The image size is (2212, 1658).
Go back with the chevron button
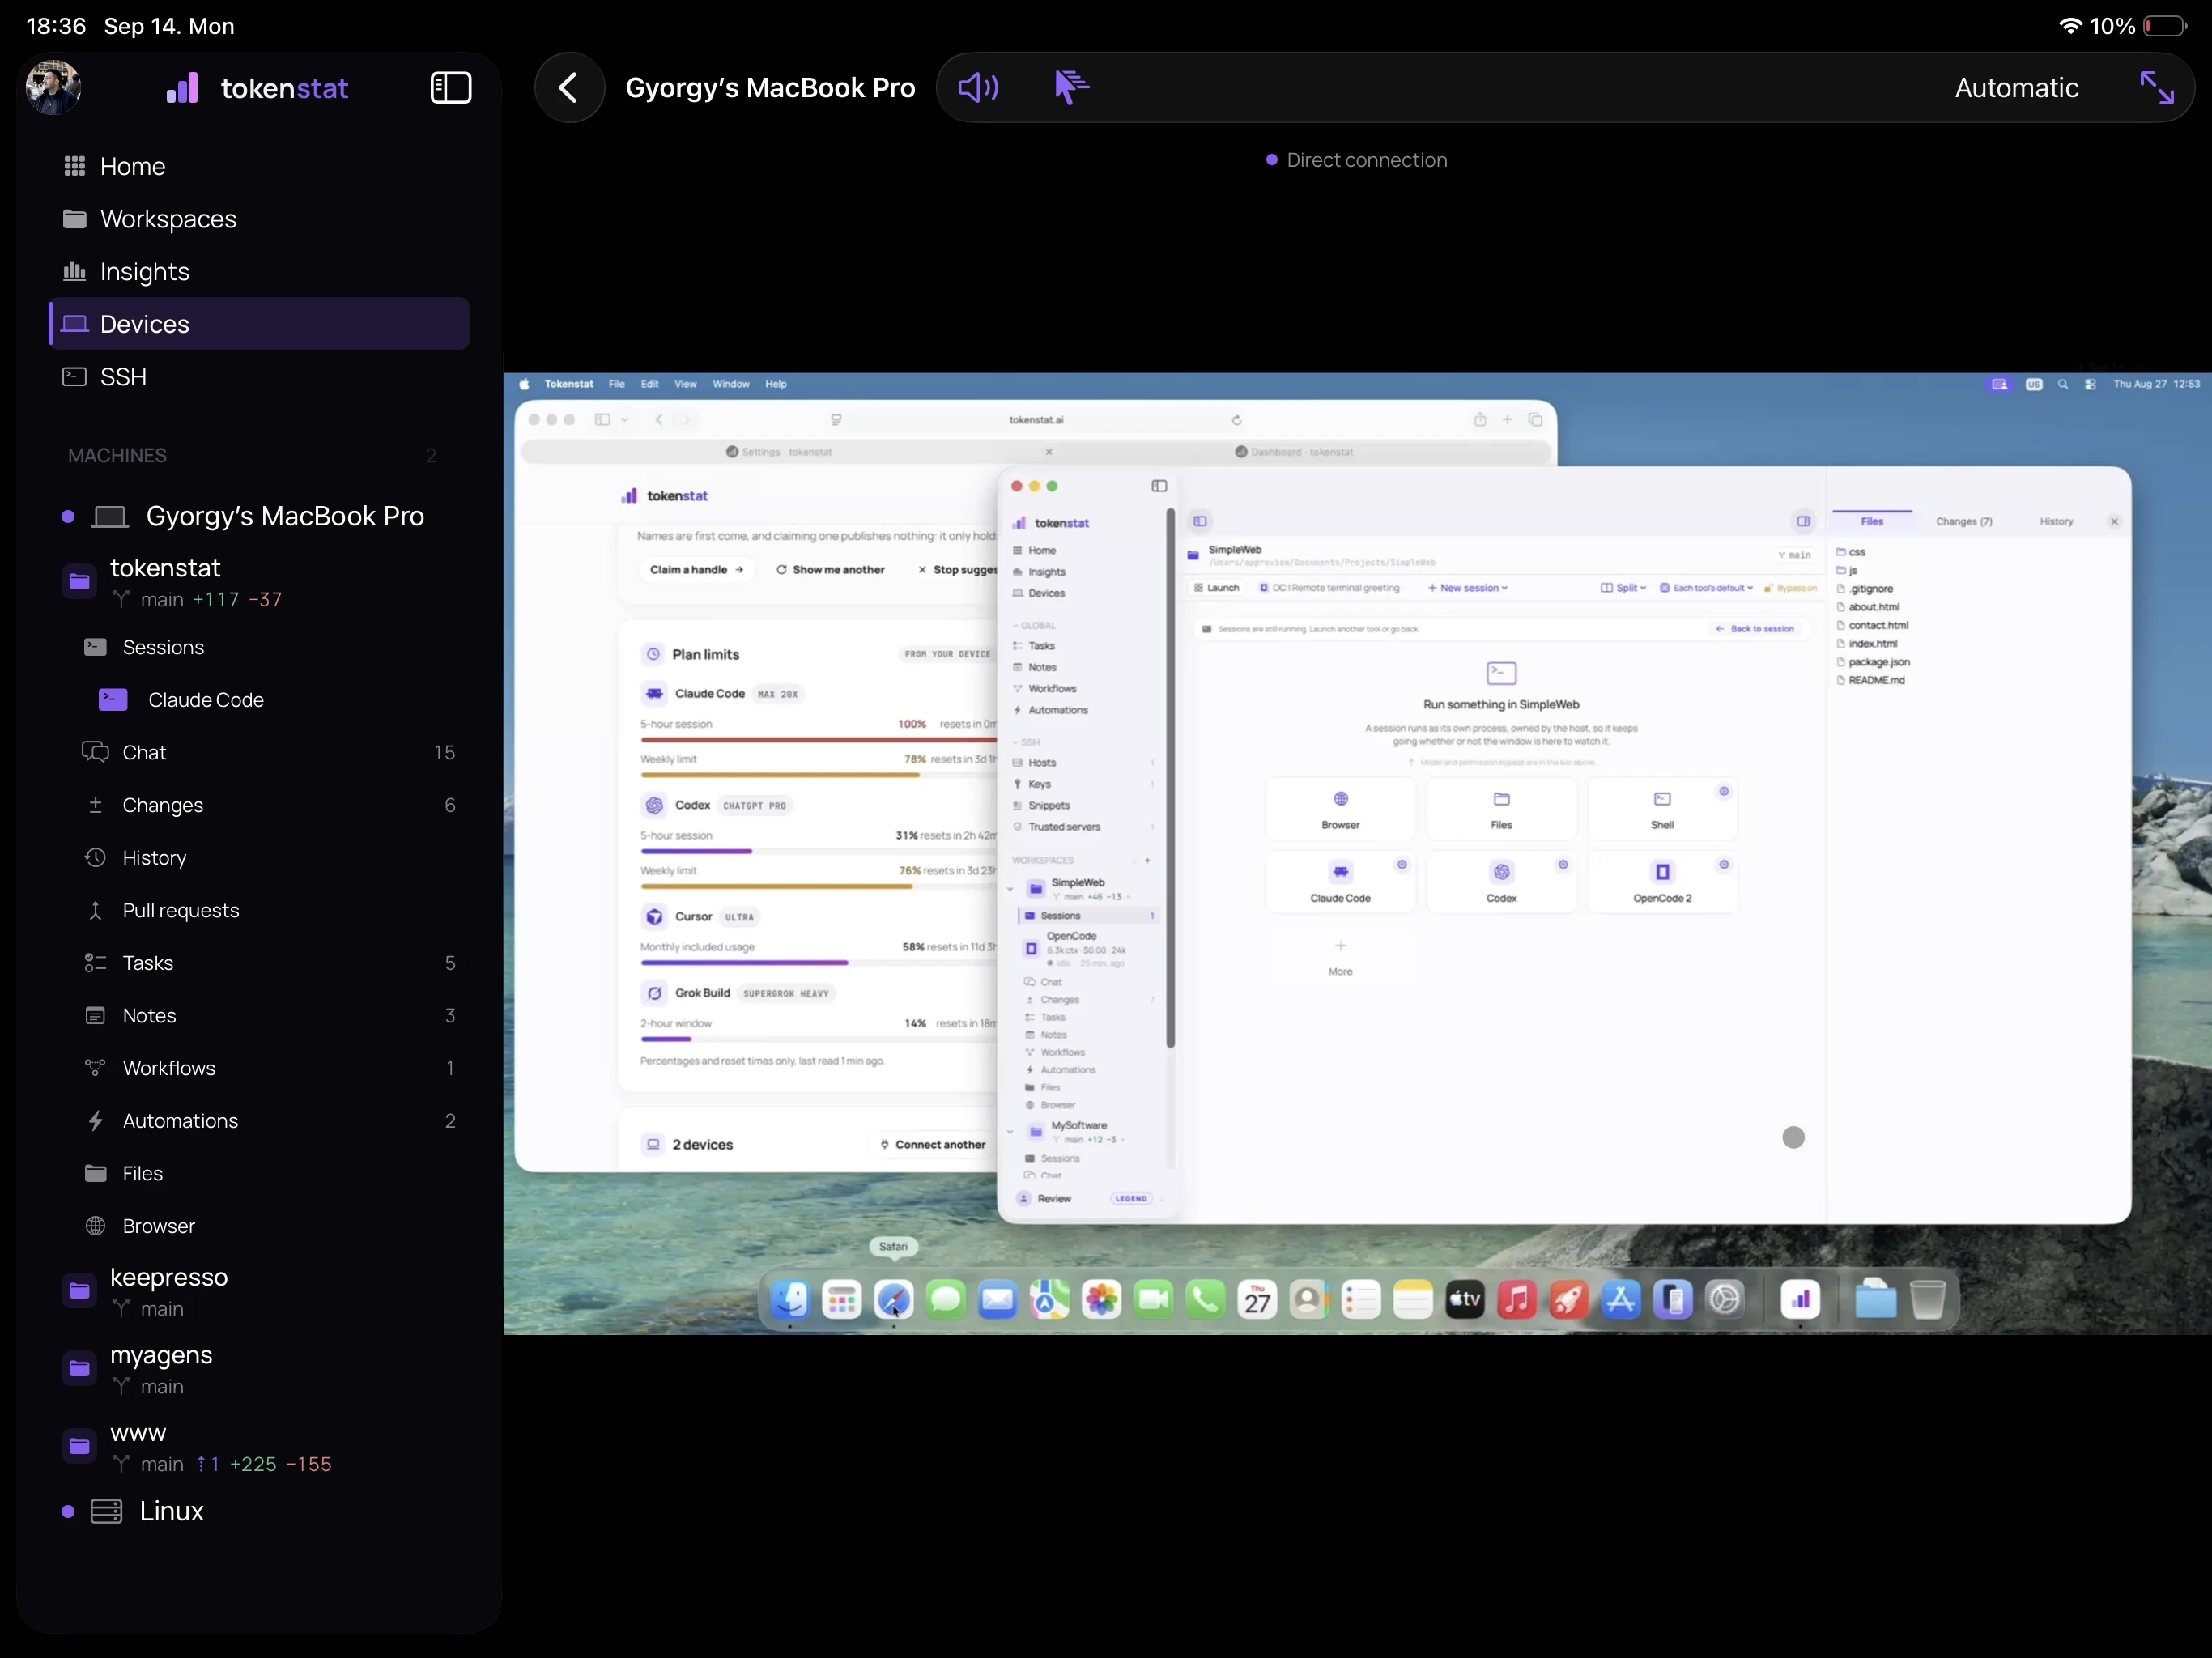click(569, 88)
